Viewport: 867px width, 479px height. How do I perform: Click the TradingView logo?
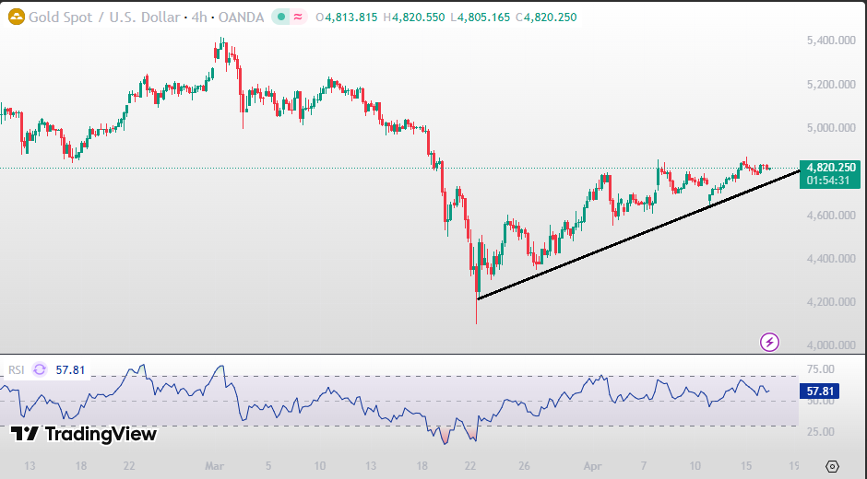click(84, 434)
